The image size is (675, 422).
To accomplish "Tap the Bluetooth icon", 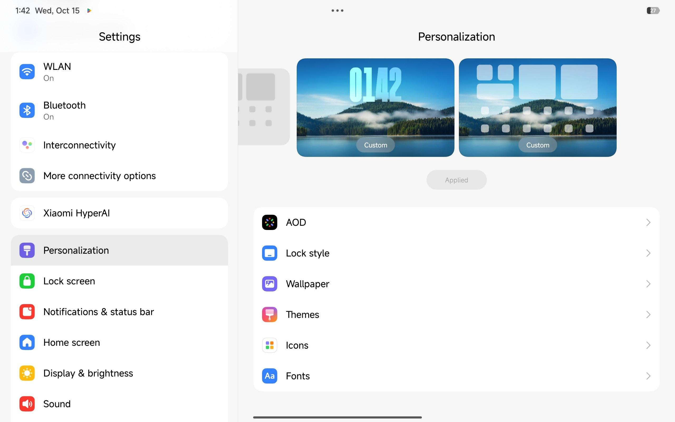I will (27, 110).
